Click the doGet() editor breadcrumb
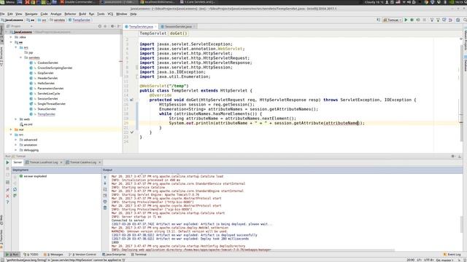The image size is (467, 262). pos(178,33)
